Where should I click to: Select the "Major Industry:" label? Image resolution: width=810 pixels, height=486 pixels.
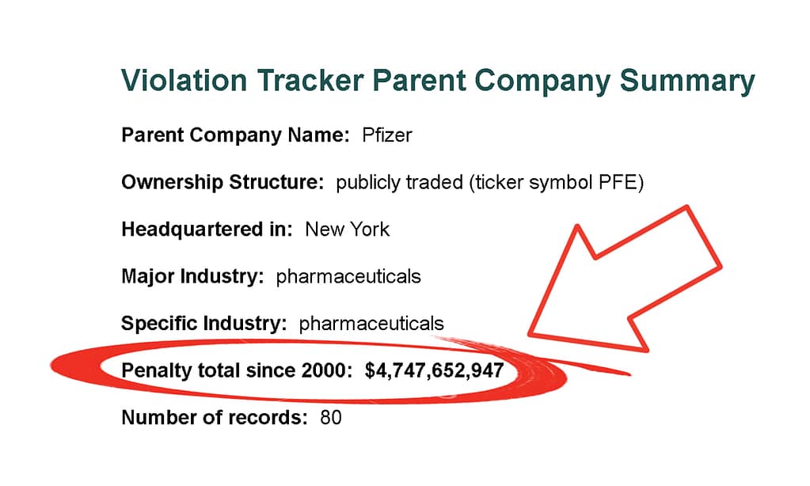tap(192, 277)
